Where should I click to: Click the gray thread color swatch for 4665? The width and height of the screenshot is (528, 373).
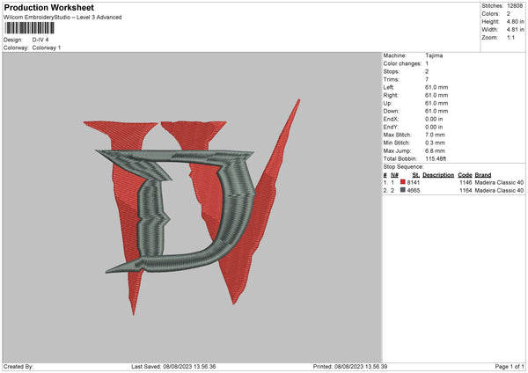pyautogui.click(x=402, y=190)
